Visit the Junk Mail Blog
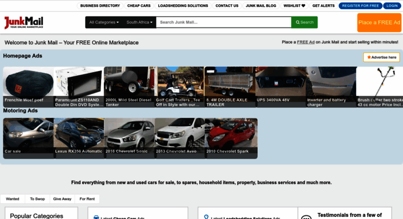 point(261,6)
